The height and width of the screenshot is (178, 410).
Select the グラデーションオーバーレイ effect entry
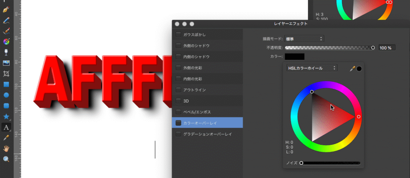[x=207, y=134]
